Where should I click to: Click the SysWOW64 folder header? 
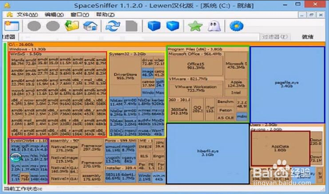[x=29, y=141]
